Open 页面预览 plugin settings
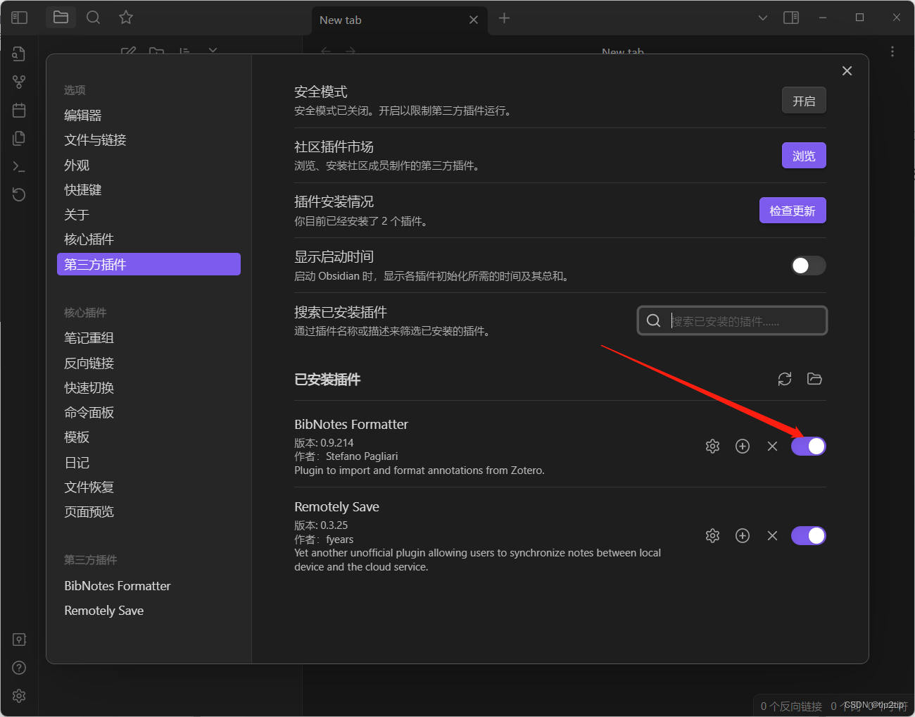915x717 pixels. [149, 512]
